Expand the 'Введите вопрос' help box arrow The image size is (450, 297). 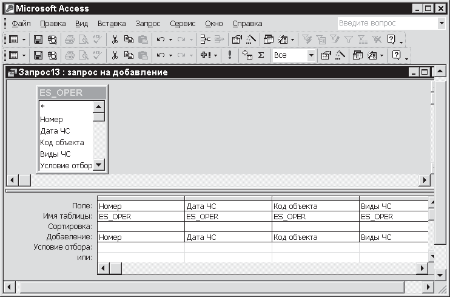pyautogui.click(x=441, y=23)
